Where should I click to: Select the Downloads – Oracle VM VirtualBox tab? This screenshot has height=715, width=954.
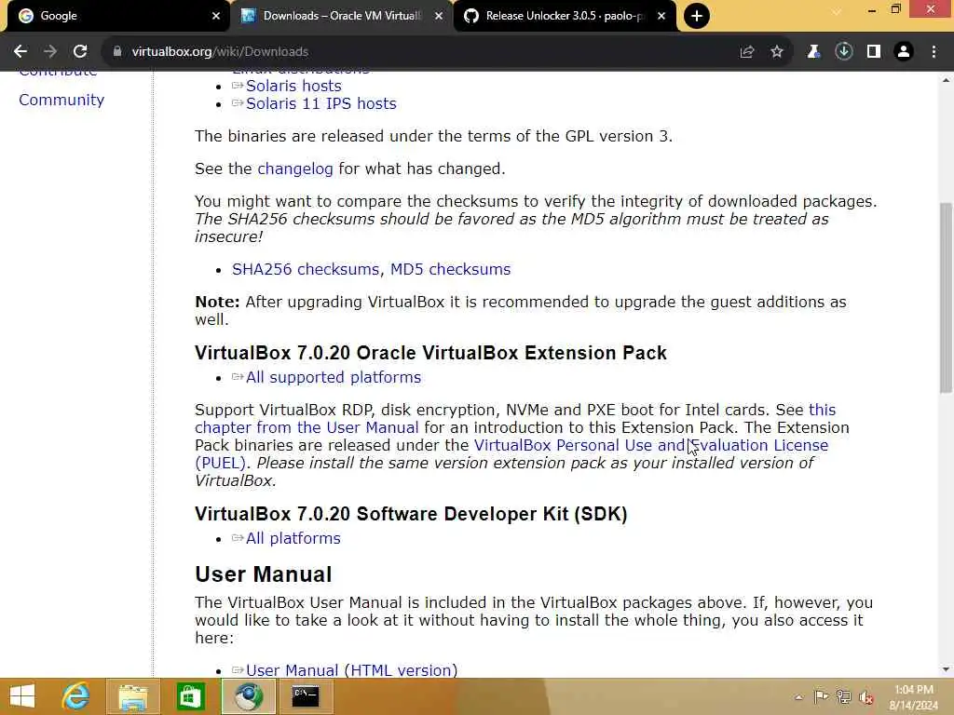[x=342, y=16]
